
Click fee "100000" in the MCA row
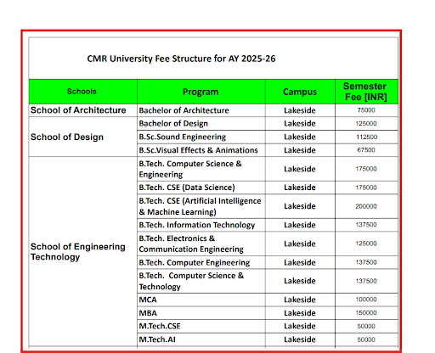pos(366,300)
